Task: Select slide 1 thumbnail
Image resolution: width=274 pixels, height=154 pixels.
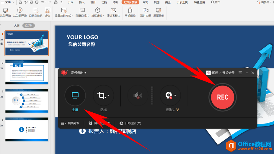Action: [27, 43]
